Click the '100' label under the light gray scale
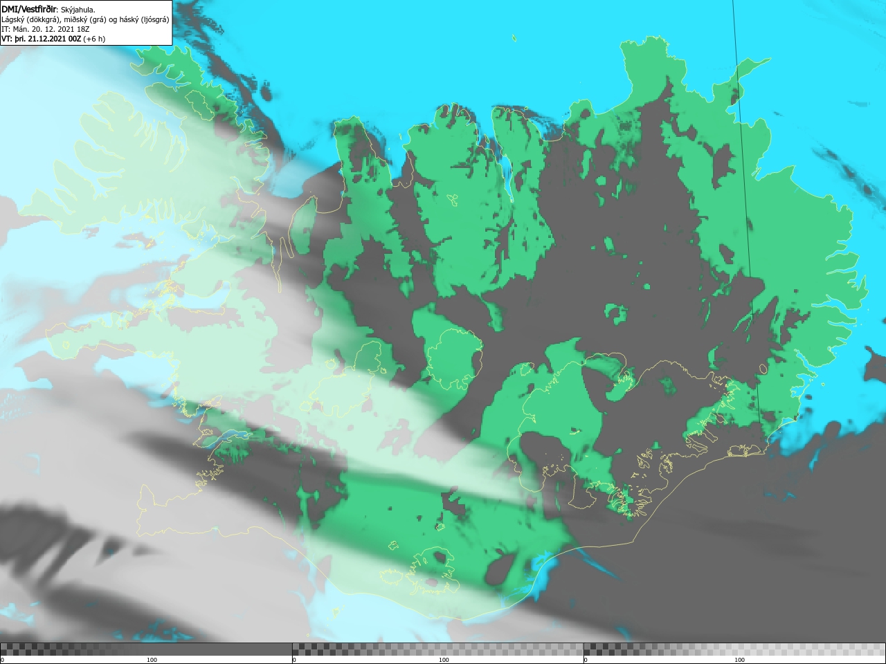Viewport: 886px width, 664px height. (x=739, y=660)
